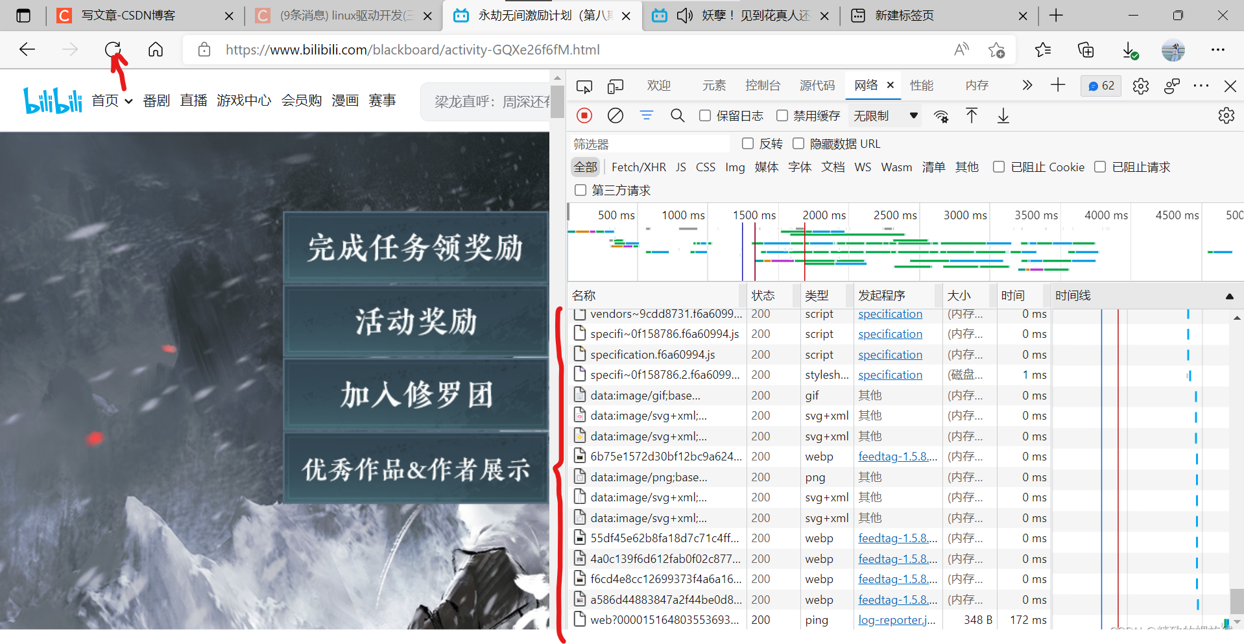Add a new DevTools tool tab
The image size is (1244, 644).
pos(1058,85)
